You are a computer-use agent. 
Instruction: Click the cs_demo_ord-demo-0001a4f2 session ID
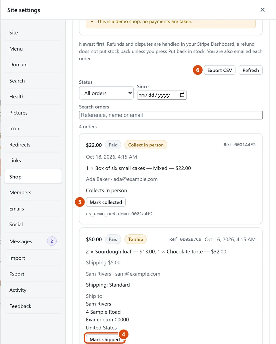coord(119,214)
